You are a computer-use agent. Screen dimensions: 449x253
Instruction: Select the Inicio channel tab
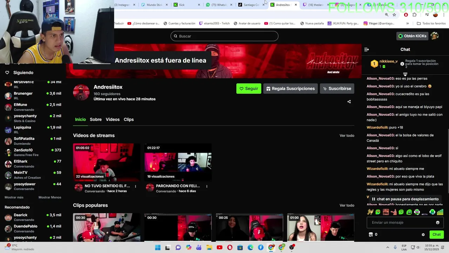pyautogui.click(x=80, y=119)
